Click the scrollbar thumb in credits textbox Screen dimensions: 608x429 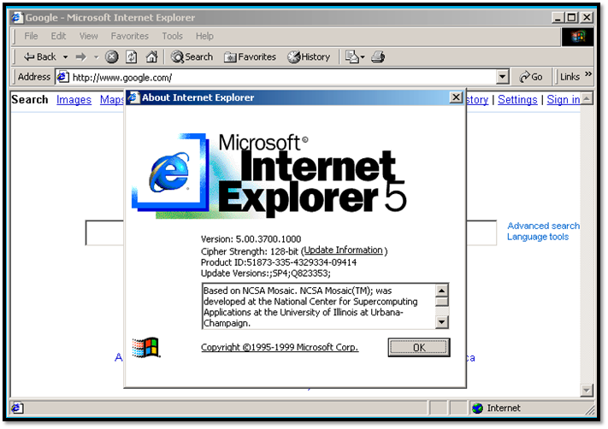(x=441, y=302)
